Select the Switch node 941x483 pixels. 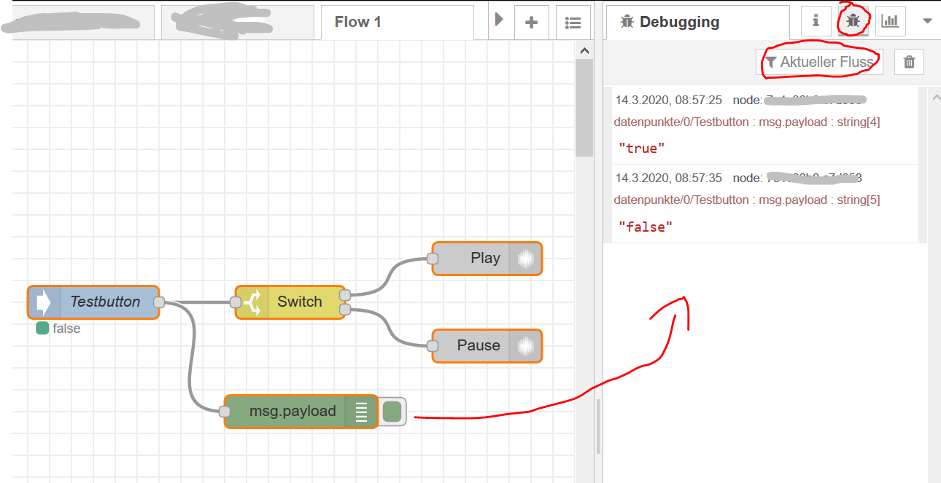click(290, 302)
